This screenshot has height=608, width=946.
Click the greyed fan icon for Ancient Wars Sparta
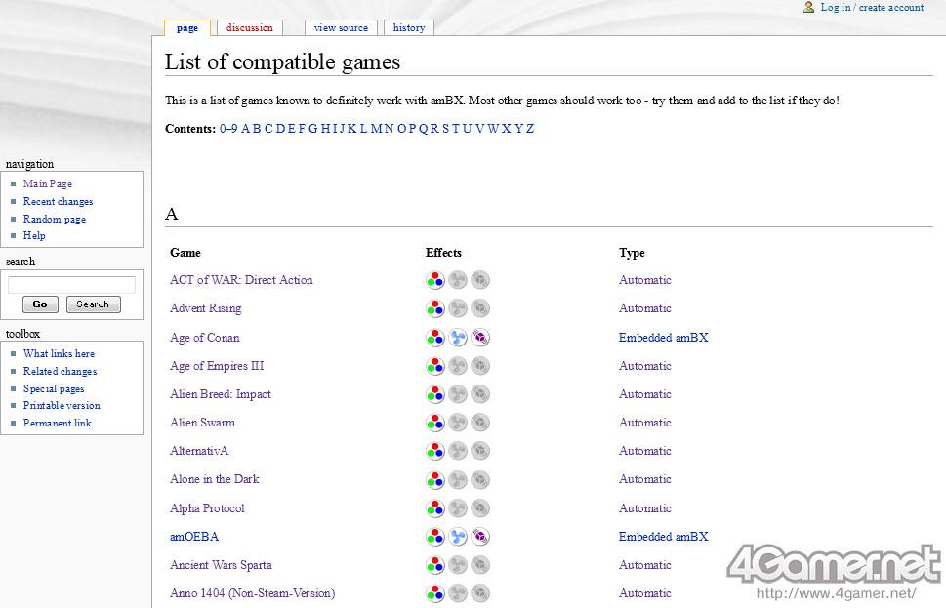coord(458,564)
